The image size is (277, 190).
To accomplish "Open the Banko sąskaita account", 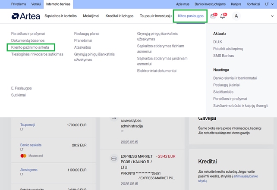I will coord(31,145).
